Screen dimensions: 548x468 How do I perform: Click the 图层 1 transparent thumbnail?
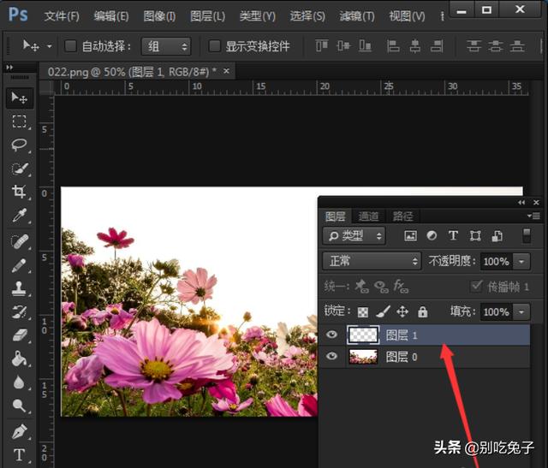(x=362, y=335)
